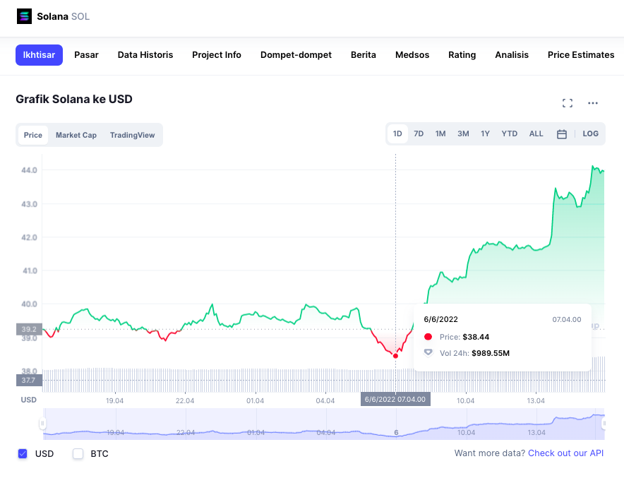Select the 7D time range
Screen dimensions: 624x483
pos(419,134)
